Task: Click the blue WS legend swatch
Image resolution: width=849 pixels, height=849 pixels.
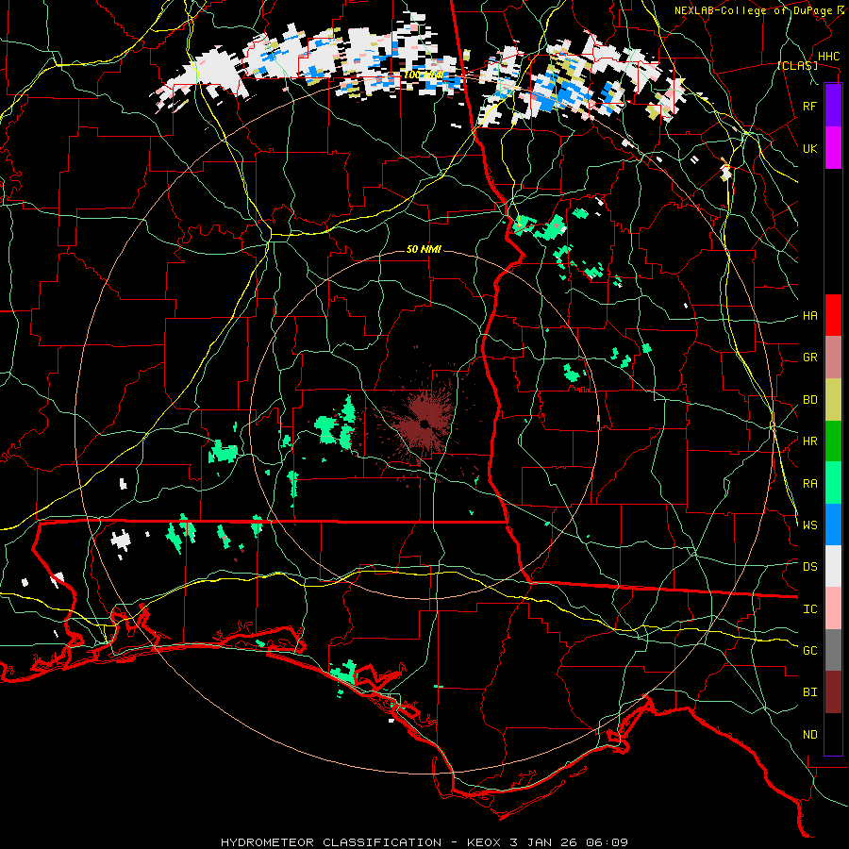Action: [x=833, y=524]
